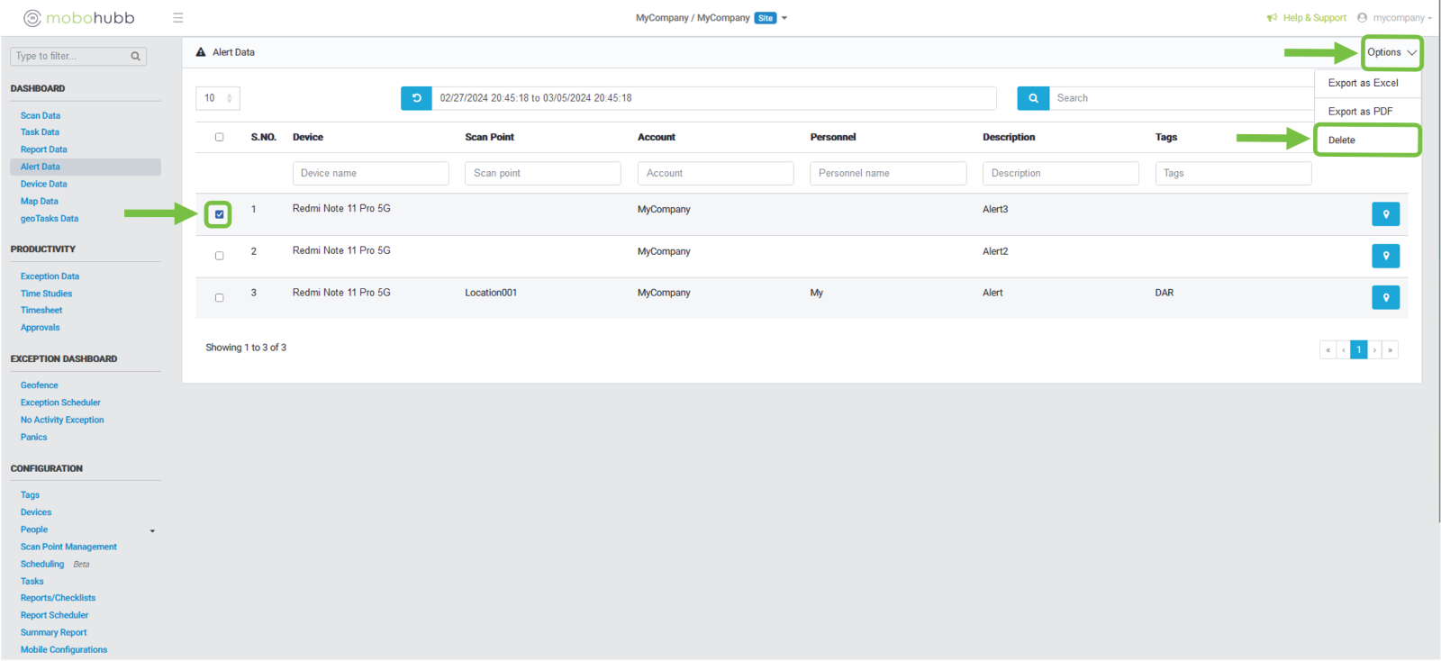The width and height of the screenshot is (1441, 661).
Task: Click the magnifier icon in sidebar filter
Action: (135, 57)
